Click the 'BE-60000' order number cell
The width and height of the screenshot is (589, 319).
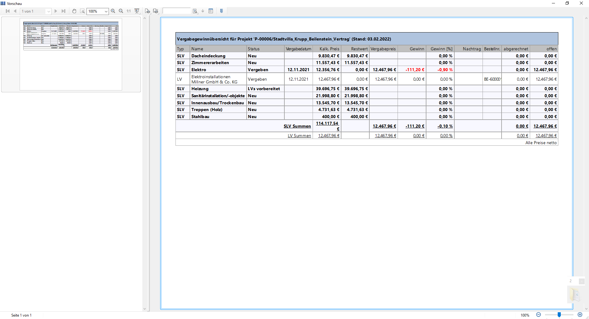(x=492, y=79)
